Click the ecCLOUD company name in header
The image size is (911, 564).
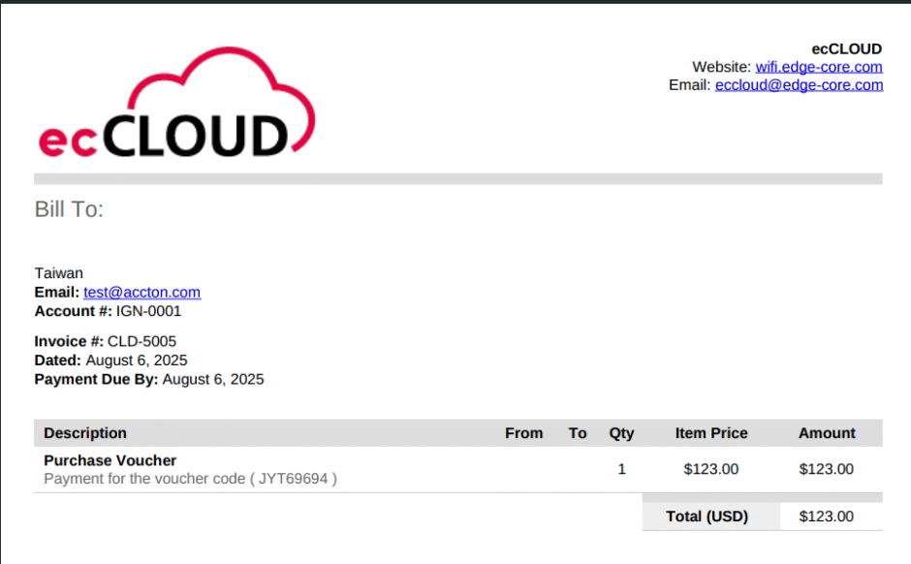point(846,48)
